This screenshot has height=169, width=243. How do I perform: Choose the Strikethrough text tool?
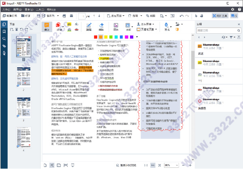[x=77, y=30]
